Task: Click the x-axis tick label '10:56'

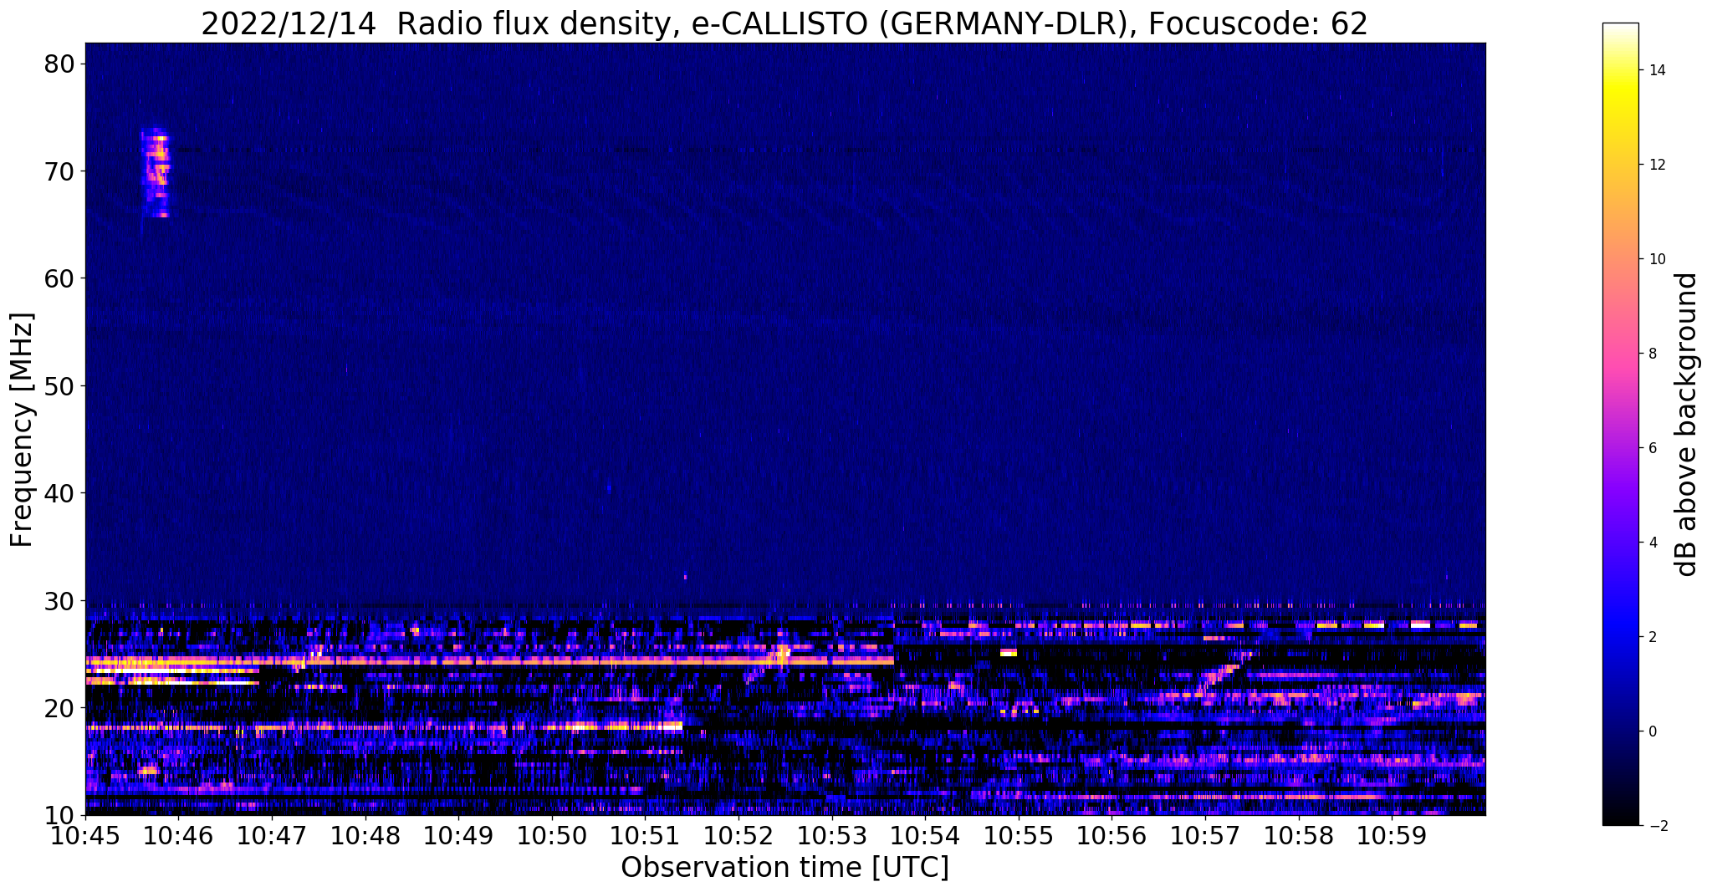Action: tap(1112, 835)
